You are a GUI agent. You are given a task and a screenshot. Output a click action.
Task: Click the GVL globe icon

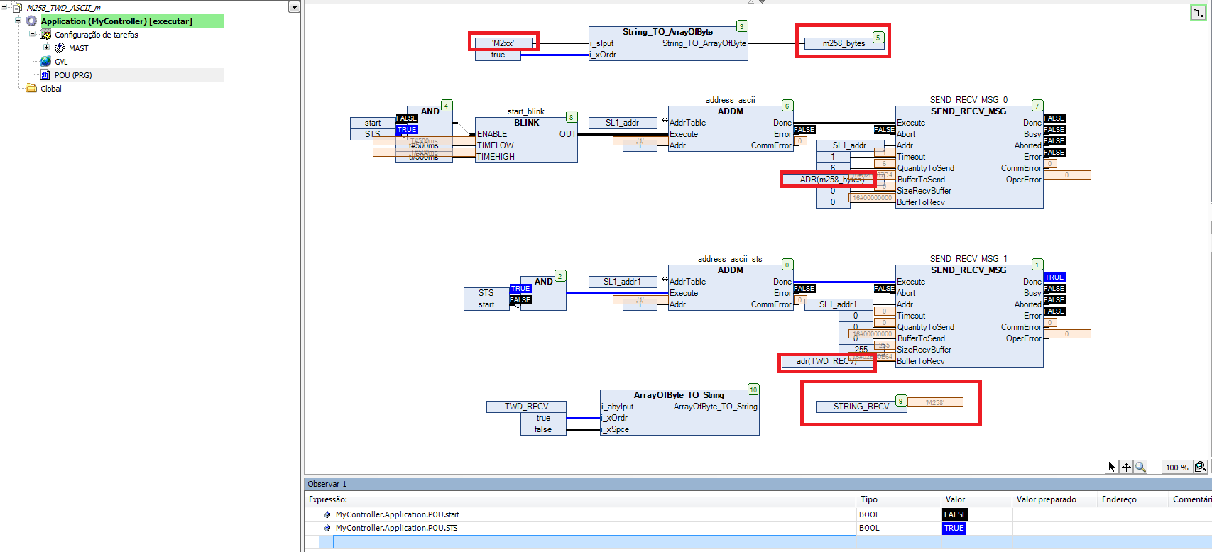tap(45, 62)
